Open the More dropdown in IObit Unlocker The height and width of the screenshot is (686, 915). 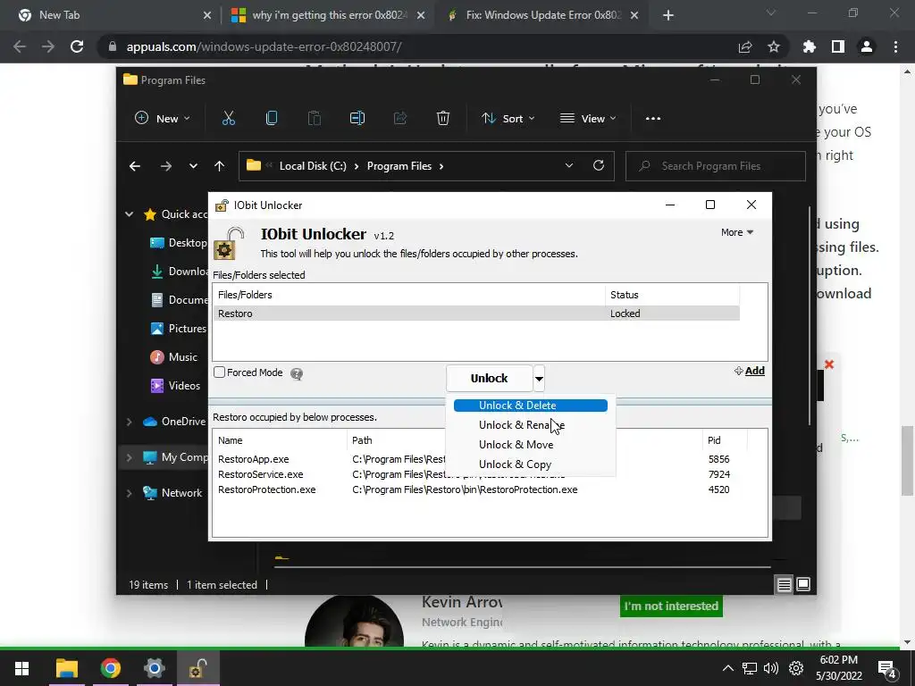(x=737, y=232)
